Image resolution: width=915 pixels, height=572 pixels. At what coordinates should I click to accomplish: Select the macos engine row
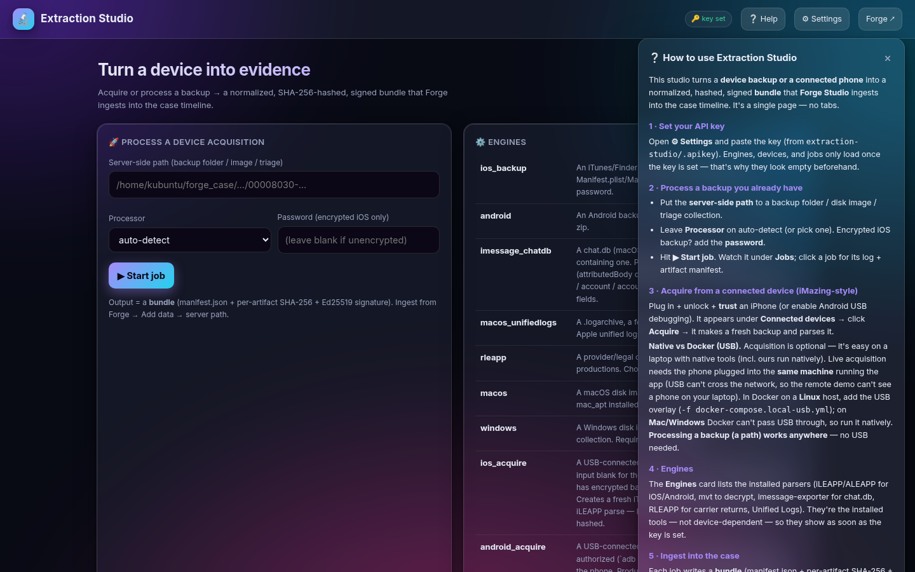[557, 398]
